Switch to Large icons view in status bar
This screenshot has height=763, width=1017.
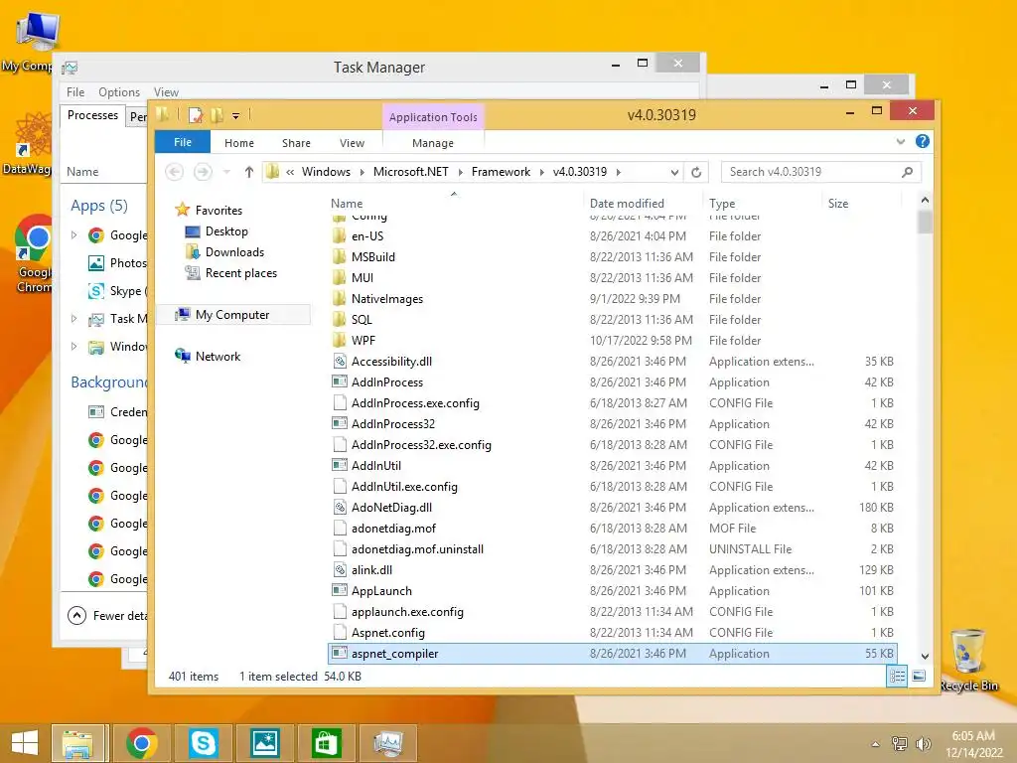919,677
